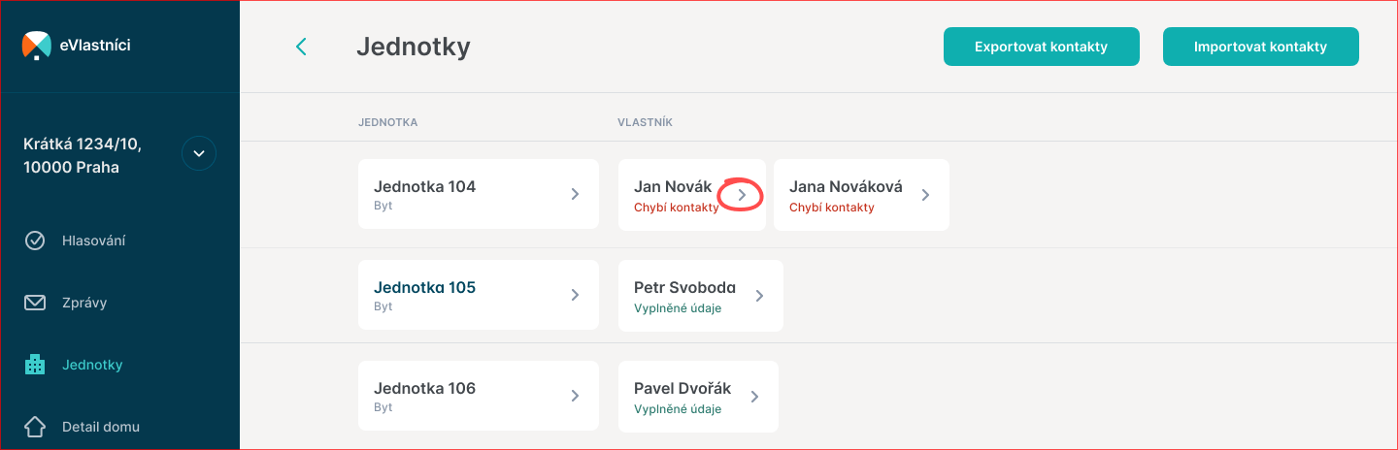Click the Exportovat kontakty button
The height and width of the screenshot is (450, 1398).
pyautogui.click(x=1041, y=47)
